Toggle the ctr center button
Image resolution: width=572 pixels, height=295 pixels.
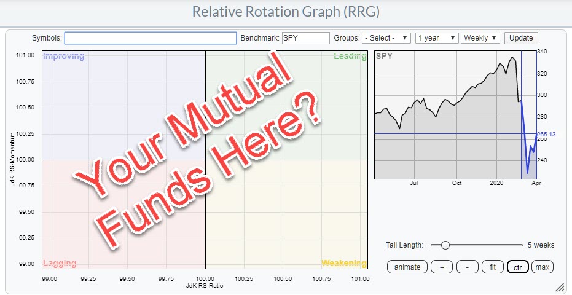click(x=517, y=267)
